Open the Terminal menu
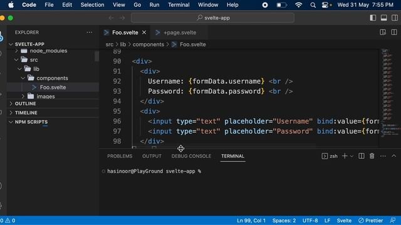This screenshot has height=225, width=401. 179,5
